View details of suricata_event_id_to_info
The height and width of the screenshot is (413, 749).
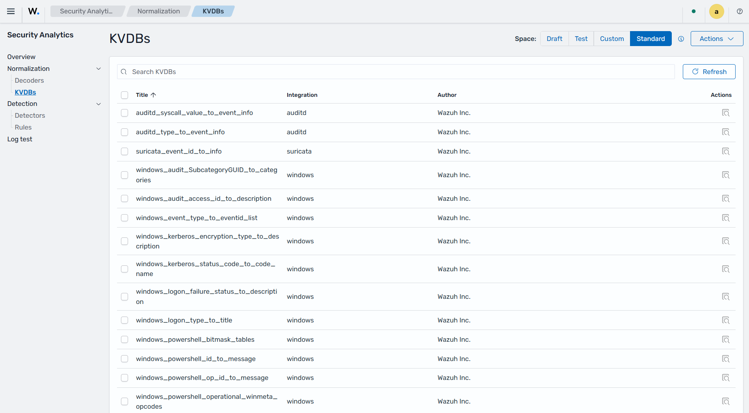725,151
